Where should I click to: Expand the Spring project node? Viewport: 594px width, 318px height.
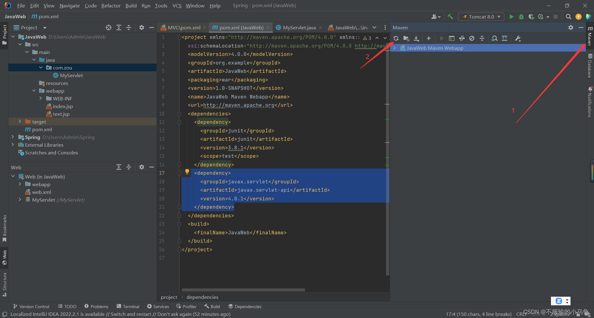click(13, 137)
